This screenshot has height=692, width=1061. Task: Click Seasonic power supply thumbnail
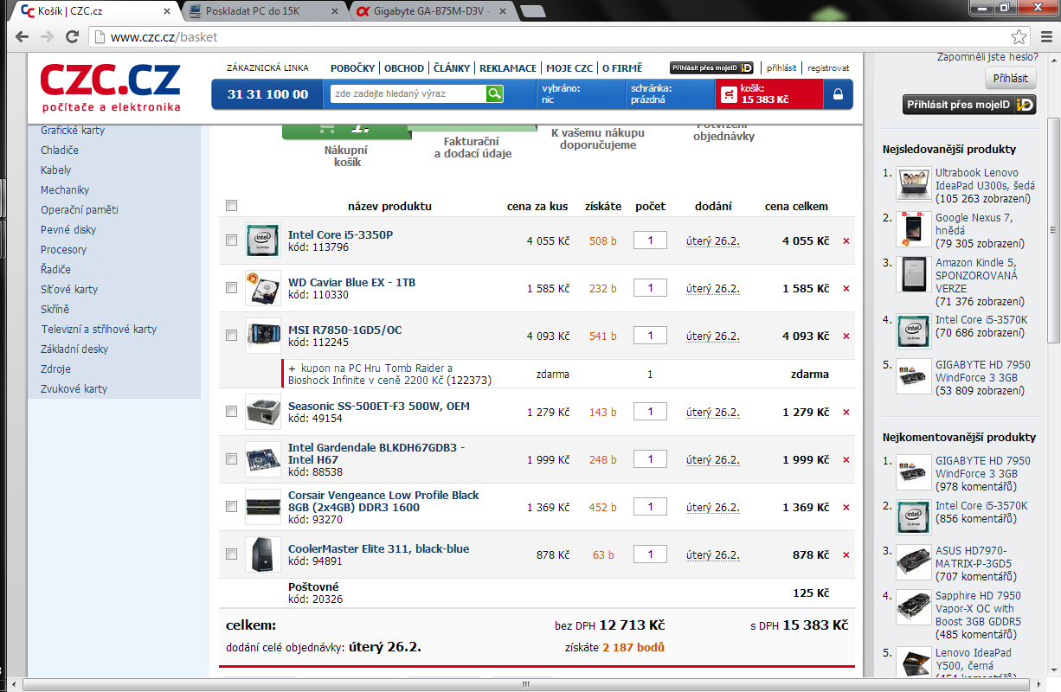click(263, 412)
